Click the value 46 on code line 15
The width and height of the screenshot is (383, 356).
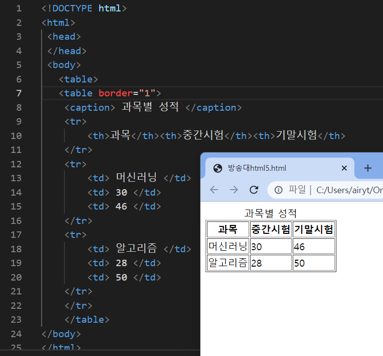[122, 207]
